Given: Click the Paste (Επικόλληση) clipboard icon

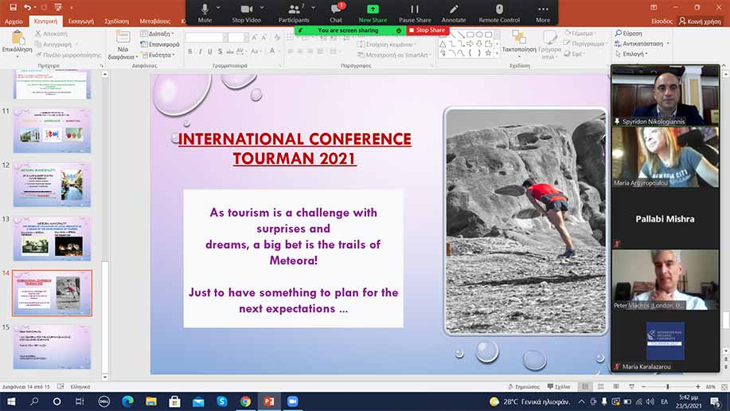Looking at the screenshot, I should pyautogui.click(x=18, y=38).
